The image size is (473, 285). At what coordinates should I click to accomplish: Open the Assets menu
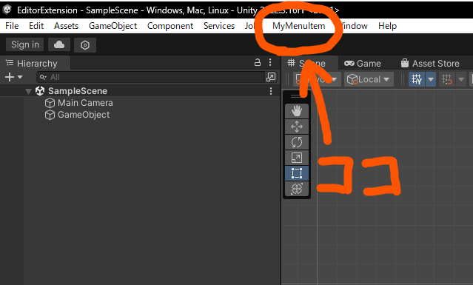[x=66, y=26]
